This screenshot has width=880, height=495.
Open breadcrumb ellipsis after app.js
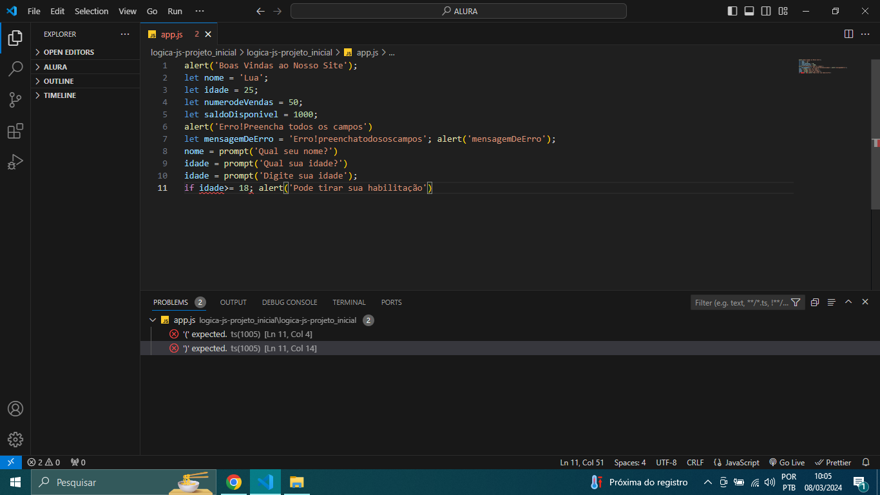(390, 53)
